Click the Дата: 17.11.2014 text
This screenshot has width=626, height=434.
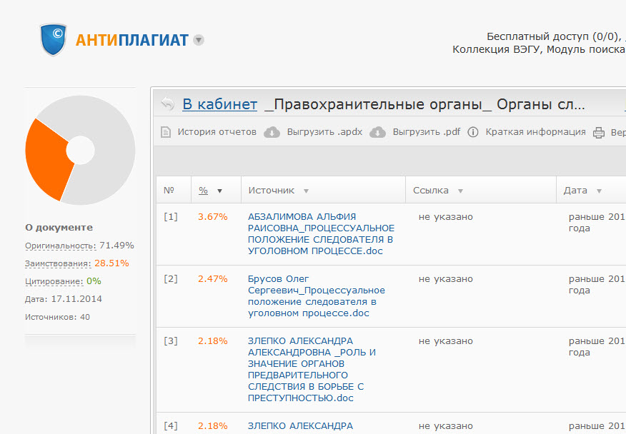[64, 299]
